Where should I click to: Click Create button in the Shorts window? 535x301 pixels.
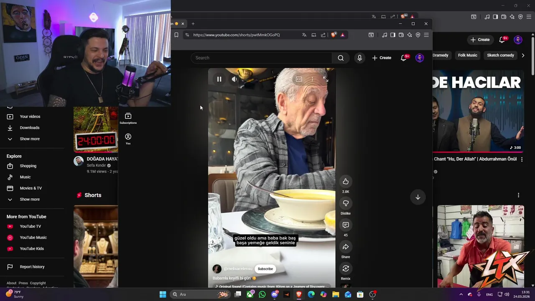[382, 58]
